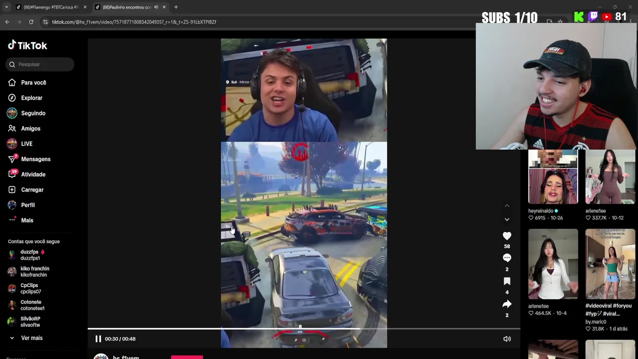
Task: Open the Amigos section
Action: [30, 129]
